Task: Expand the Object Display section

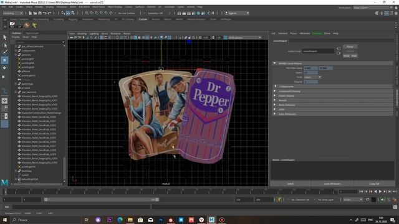Action: (332, 96)
